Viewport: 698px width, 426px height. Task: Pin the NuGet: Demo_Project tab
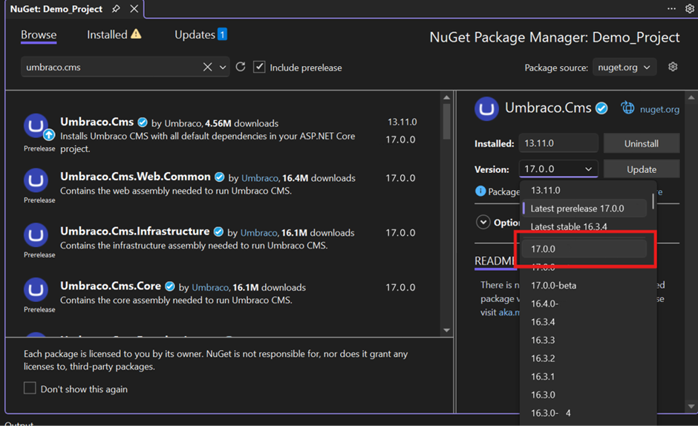pyautogui.click(x=116, y=9)
